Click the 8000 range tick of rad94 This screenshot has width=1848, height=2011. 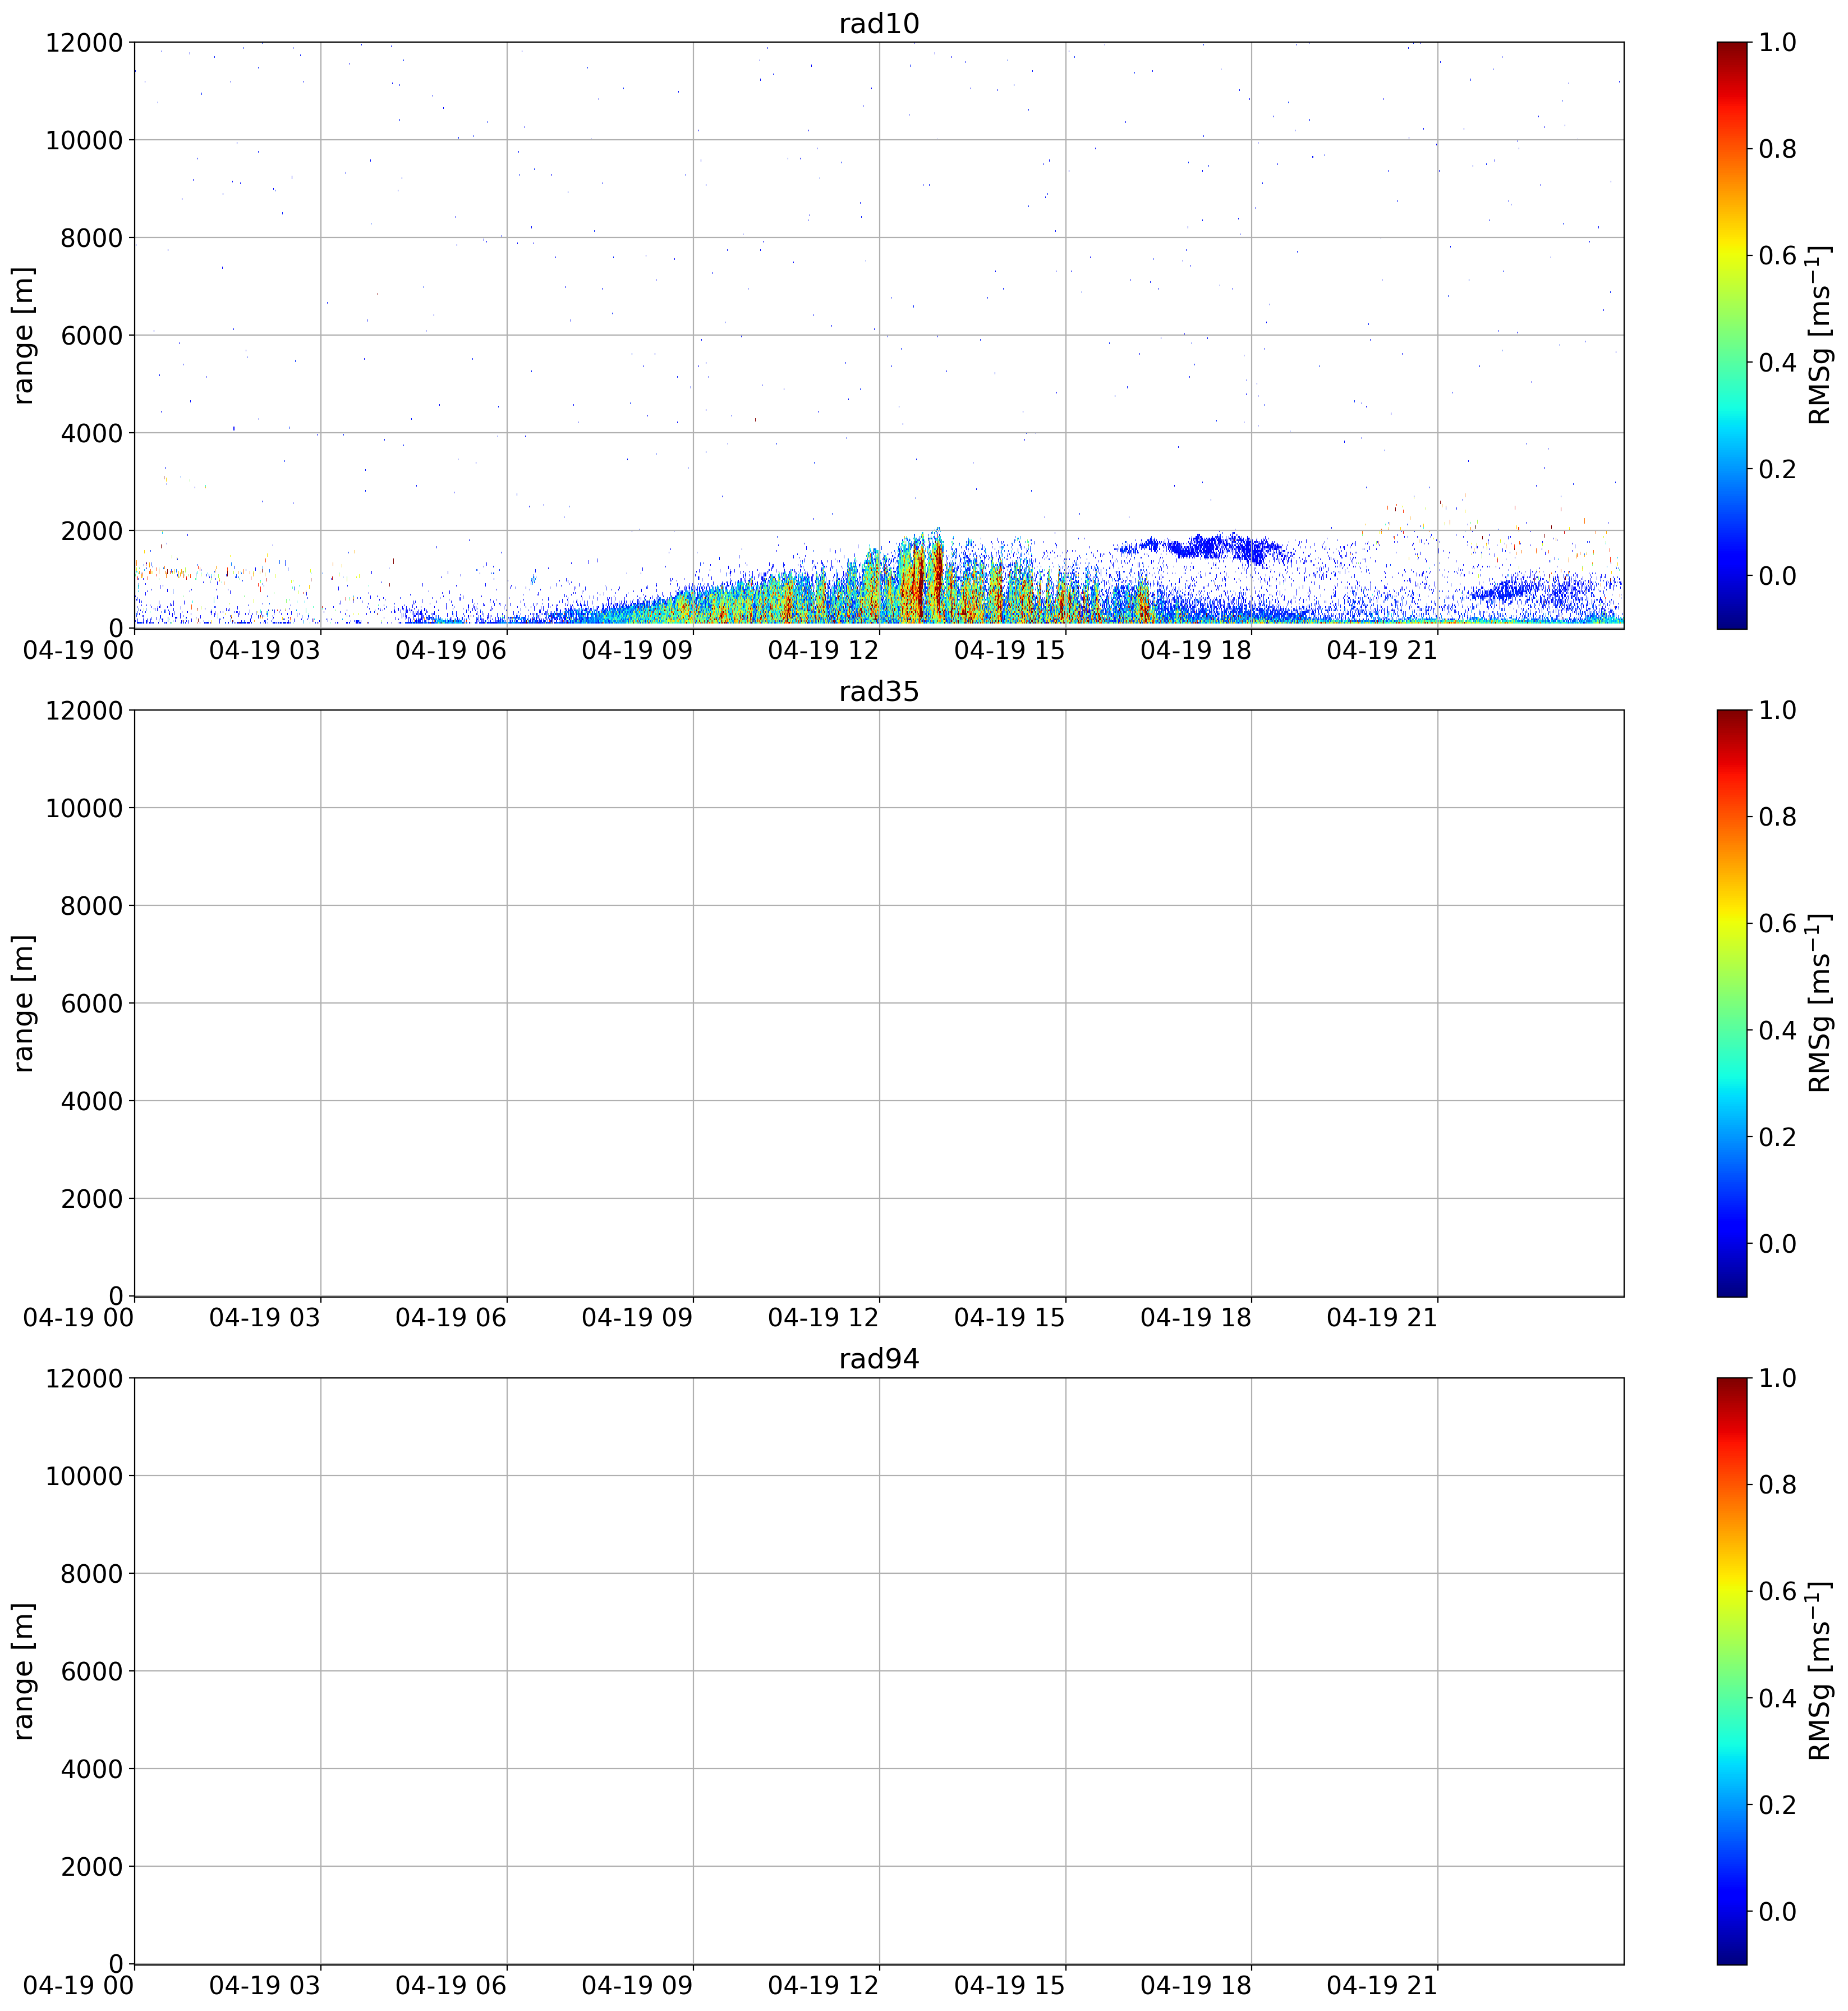pyautogui.click(x=91, y=1574)
